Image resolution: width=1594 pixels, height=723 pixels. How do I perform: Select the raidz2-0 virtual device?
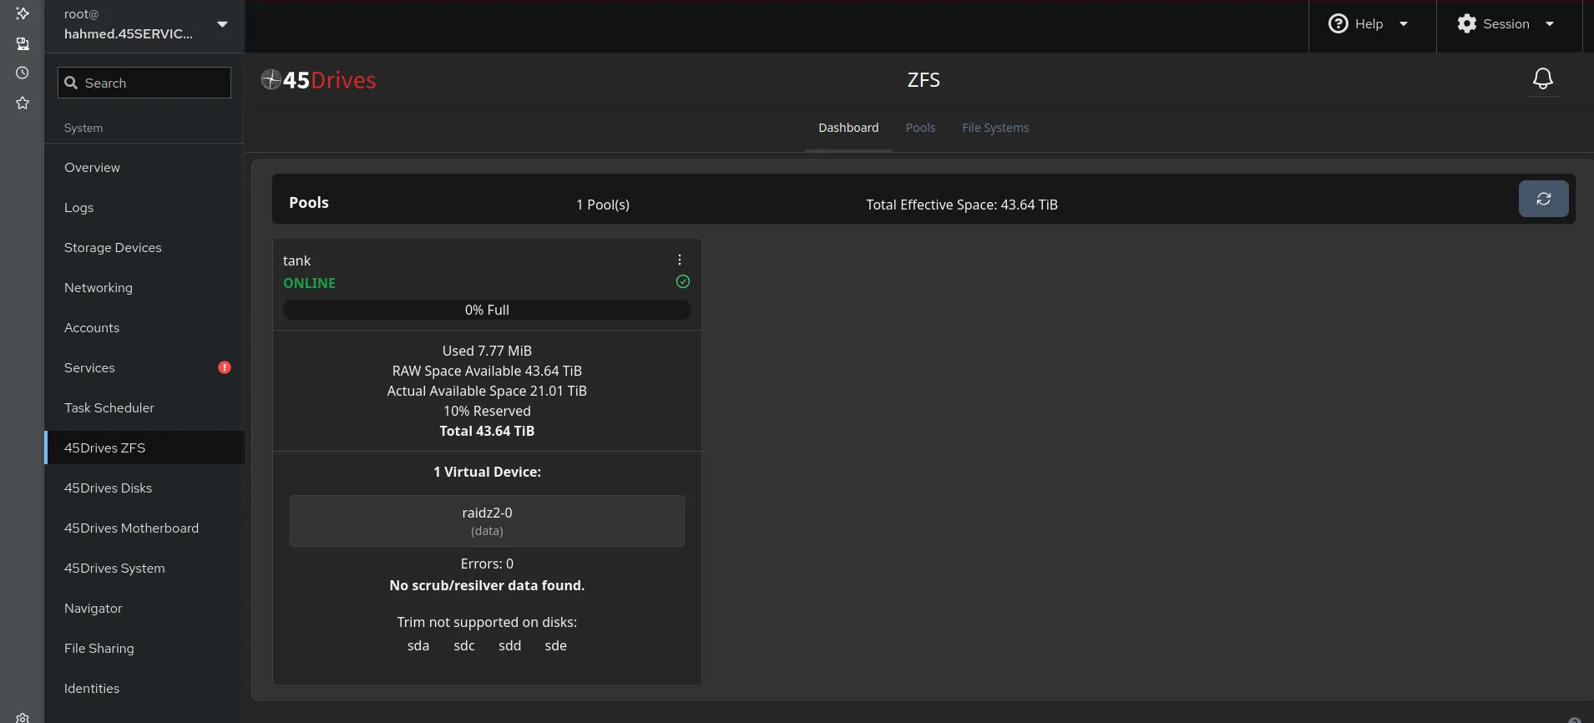[487, 521]
